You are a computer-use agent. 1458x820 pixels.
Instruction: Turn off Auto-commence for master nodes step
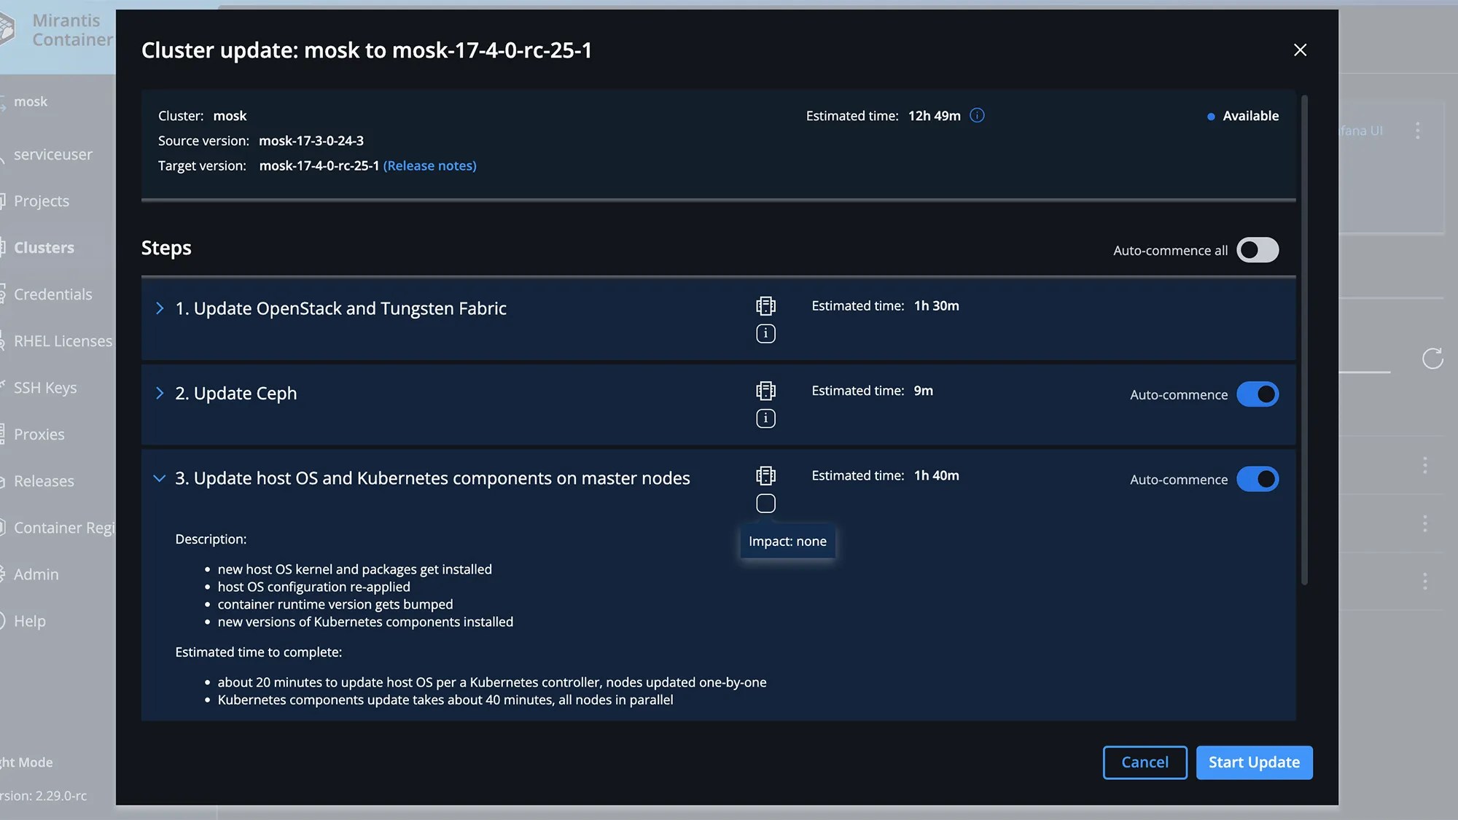click(1258, 480)
